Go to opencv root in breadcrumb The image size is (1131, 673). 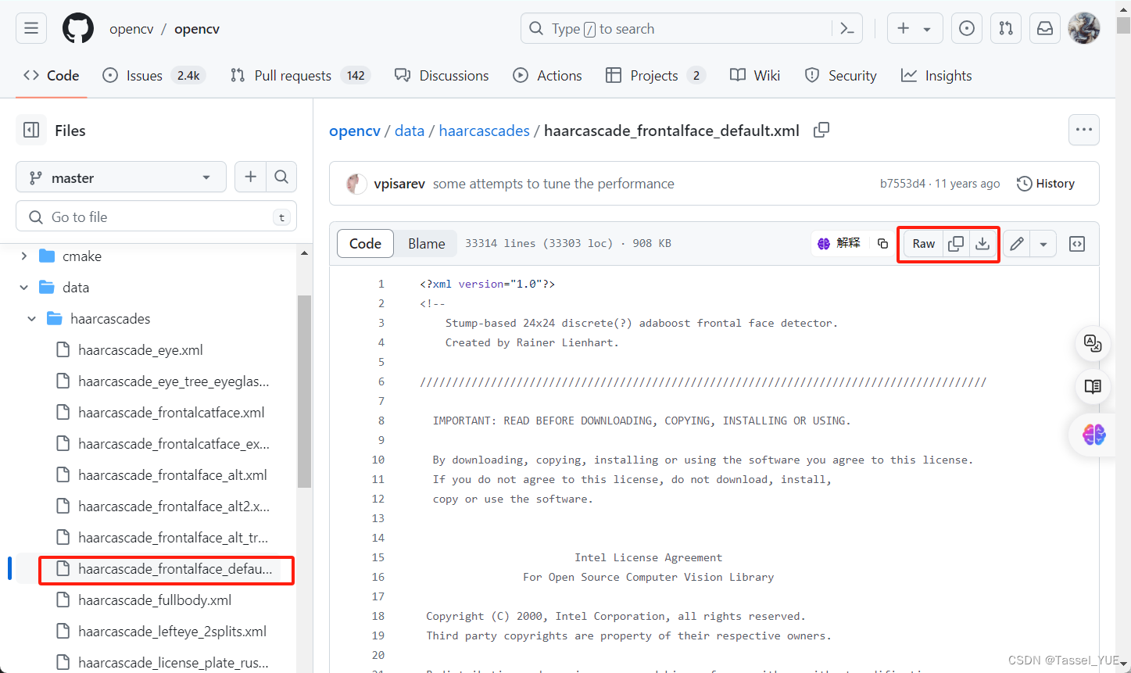tap(355, 131)
